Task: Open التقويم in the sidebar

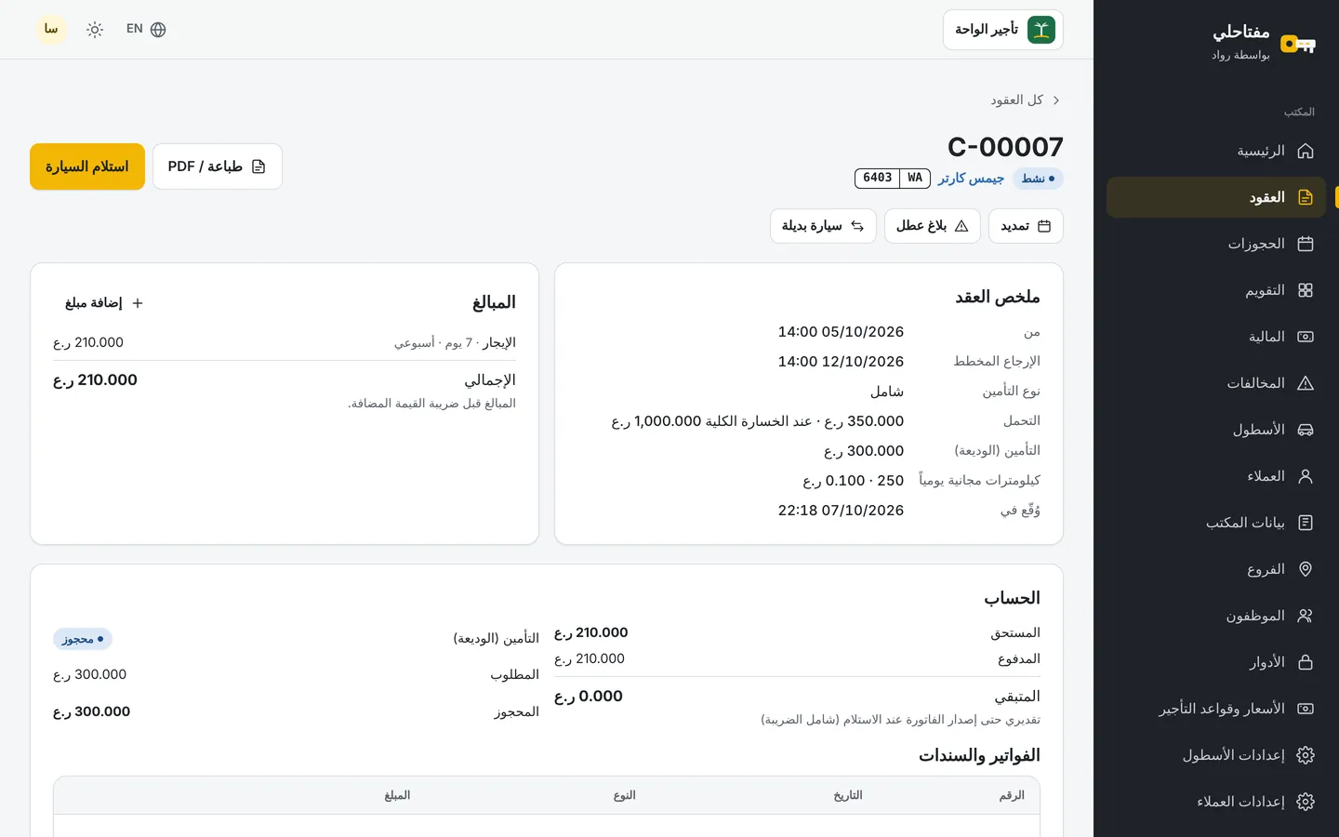Action: point(1216,290)
